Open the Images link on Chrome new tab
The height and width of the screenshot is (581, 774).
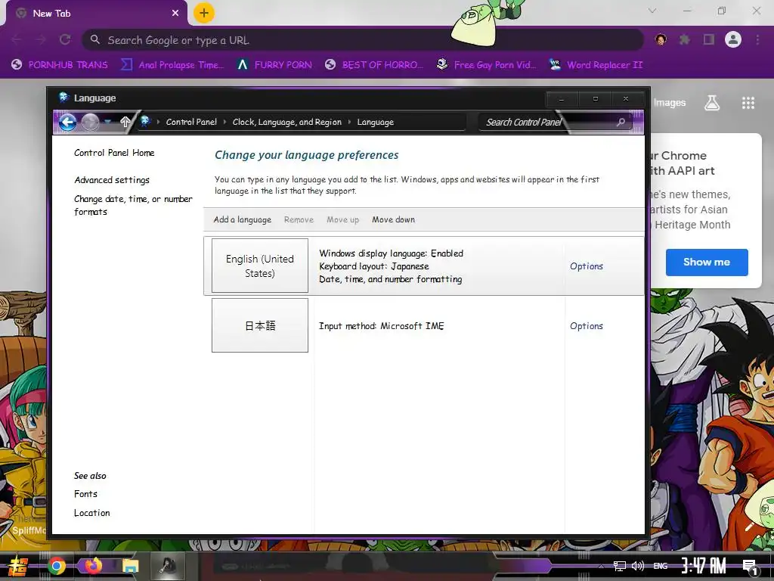click(670, 103)
